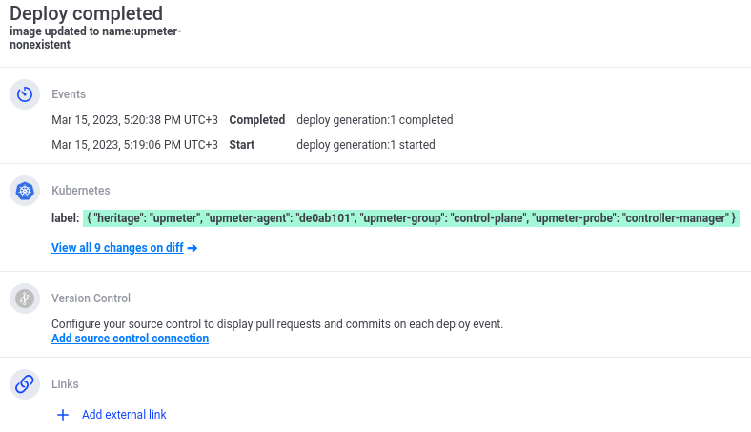Click Add source control connection link
751x432 pixels.
[130, 339]
